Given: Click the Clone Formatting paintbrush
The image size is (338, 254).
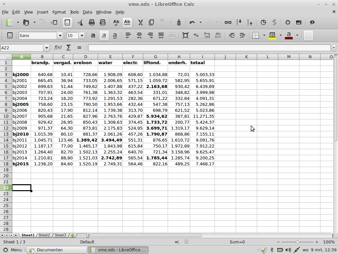Looking at the screenshot, I should 179,22.
